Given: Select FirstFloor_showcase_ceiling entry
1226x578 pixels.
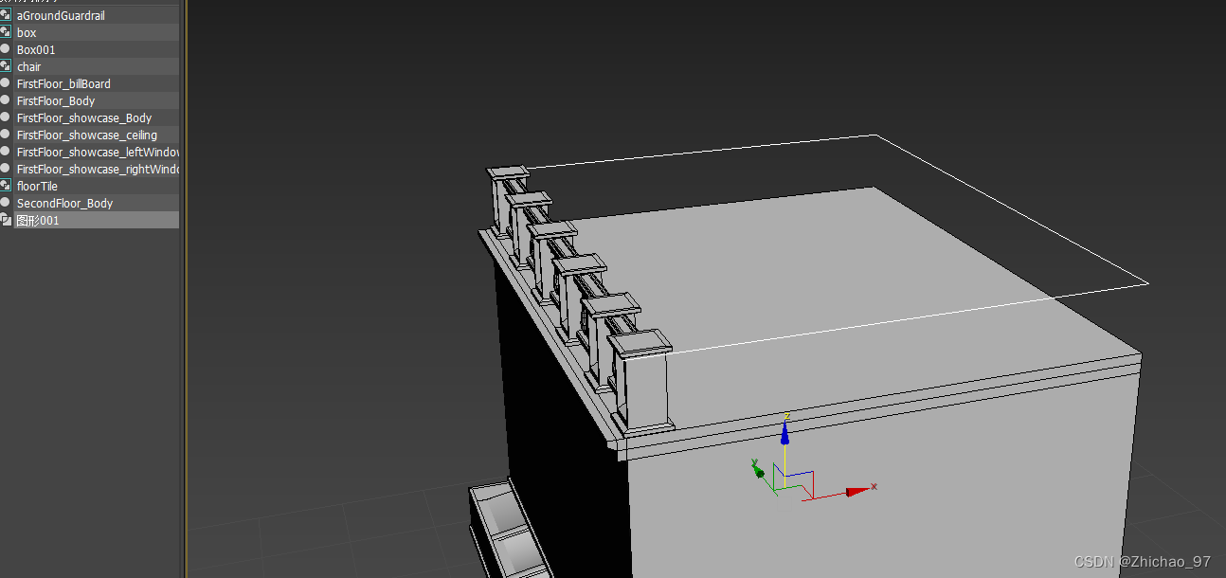Looking at the screenshot, I should [85, 135].
